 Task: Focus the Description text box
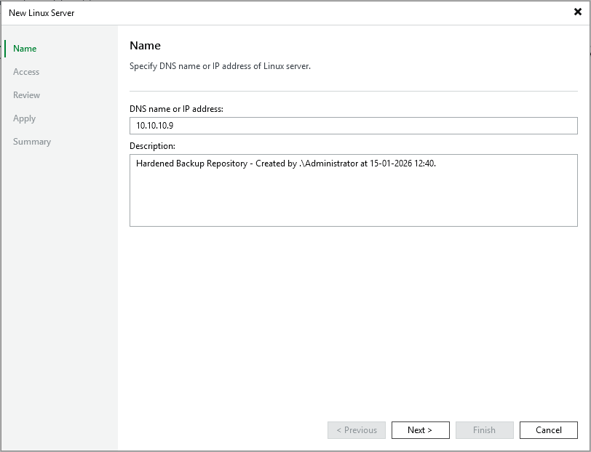[x=353, y=196]
